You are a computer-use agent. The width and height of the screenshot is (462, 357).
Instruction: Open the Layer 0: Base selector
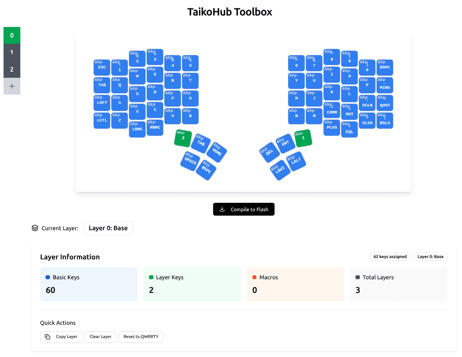click(108, 228)
